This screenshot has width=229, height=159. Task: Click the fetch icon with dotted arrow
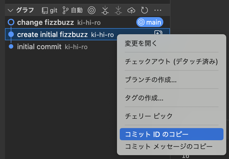point(105,10)
